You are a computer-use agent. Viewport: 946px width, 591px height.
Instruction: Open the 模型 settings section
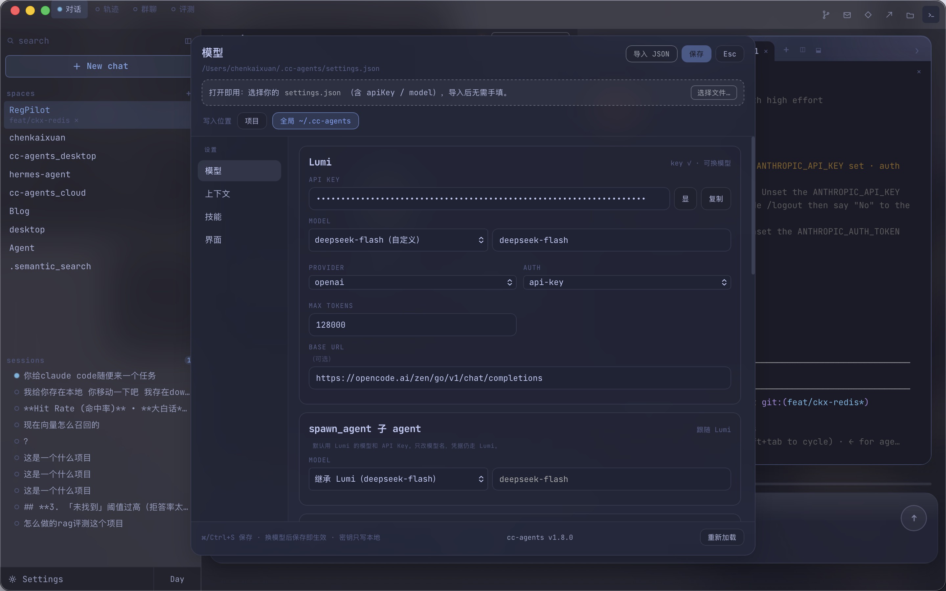point(239,171)
